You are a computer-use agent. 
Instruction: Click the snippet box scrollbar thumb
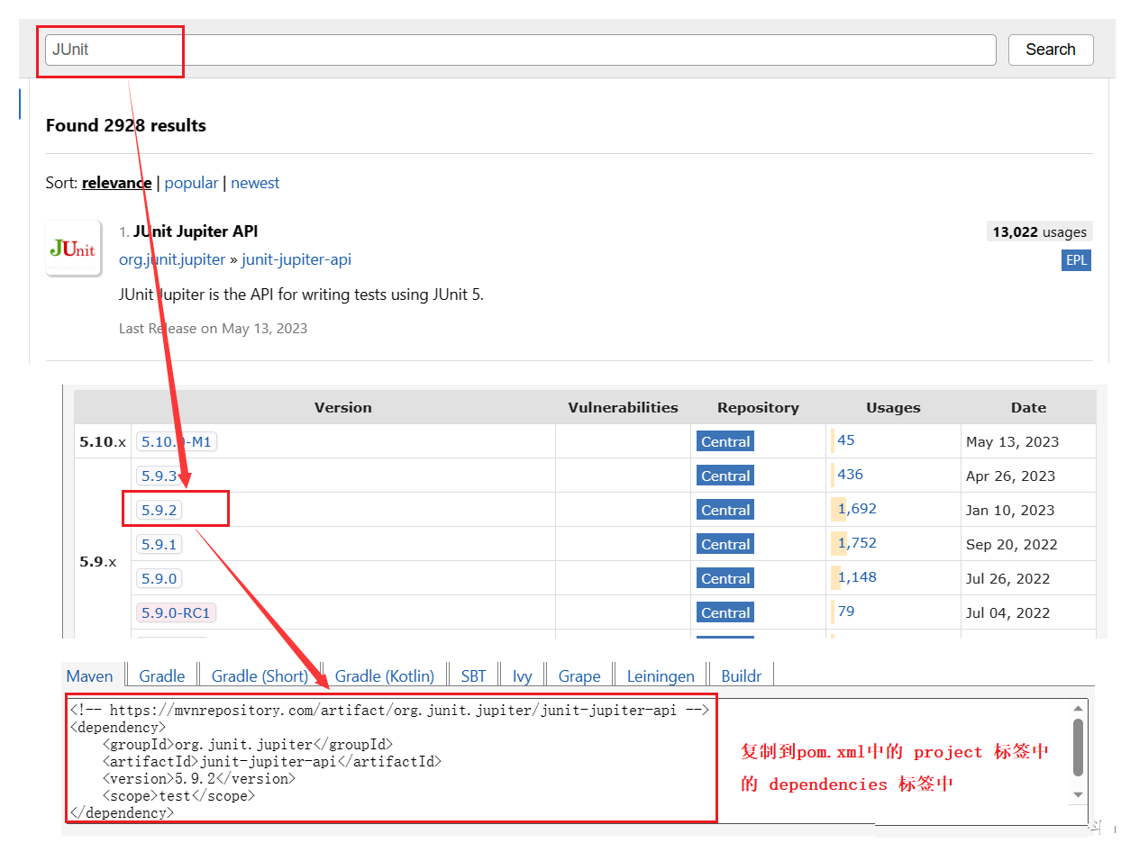1078,747
